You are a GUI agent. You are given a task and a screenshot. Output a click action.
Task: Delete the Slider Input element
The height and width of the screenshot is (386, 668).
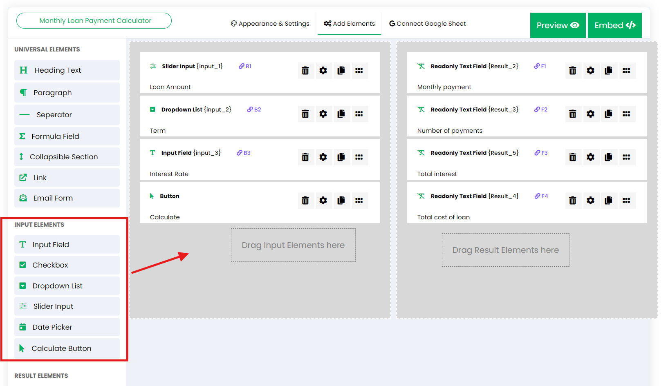pyautogui.click(x=305, y=71)
